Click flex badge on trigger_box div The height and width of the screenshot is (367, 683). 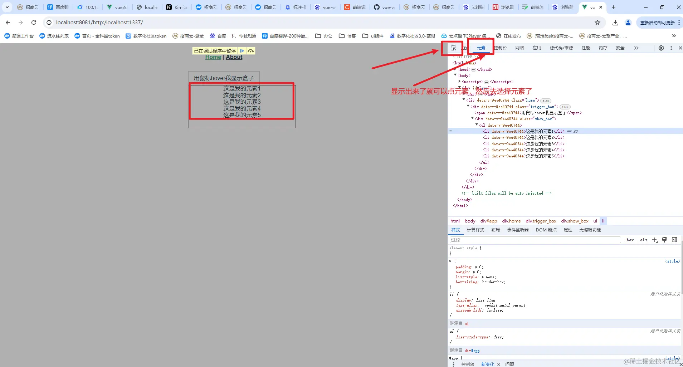(565, 107)
